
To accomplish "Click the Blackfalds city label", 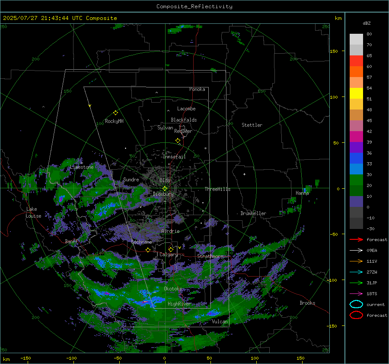I will (x=184, y=120).
